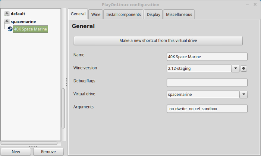Screen dimensions: 261x156
Task: Click the splitter handle between the panels
Action: [x=66, y=82]
